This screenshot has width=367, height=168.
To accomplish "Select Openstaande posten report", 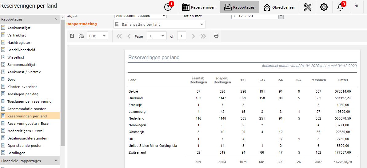I will 25,145.
